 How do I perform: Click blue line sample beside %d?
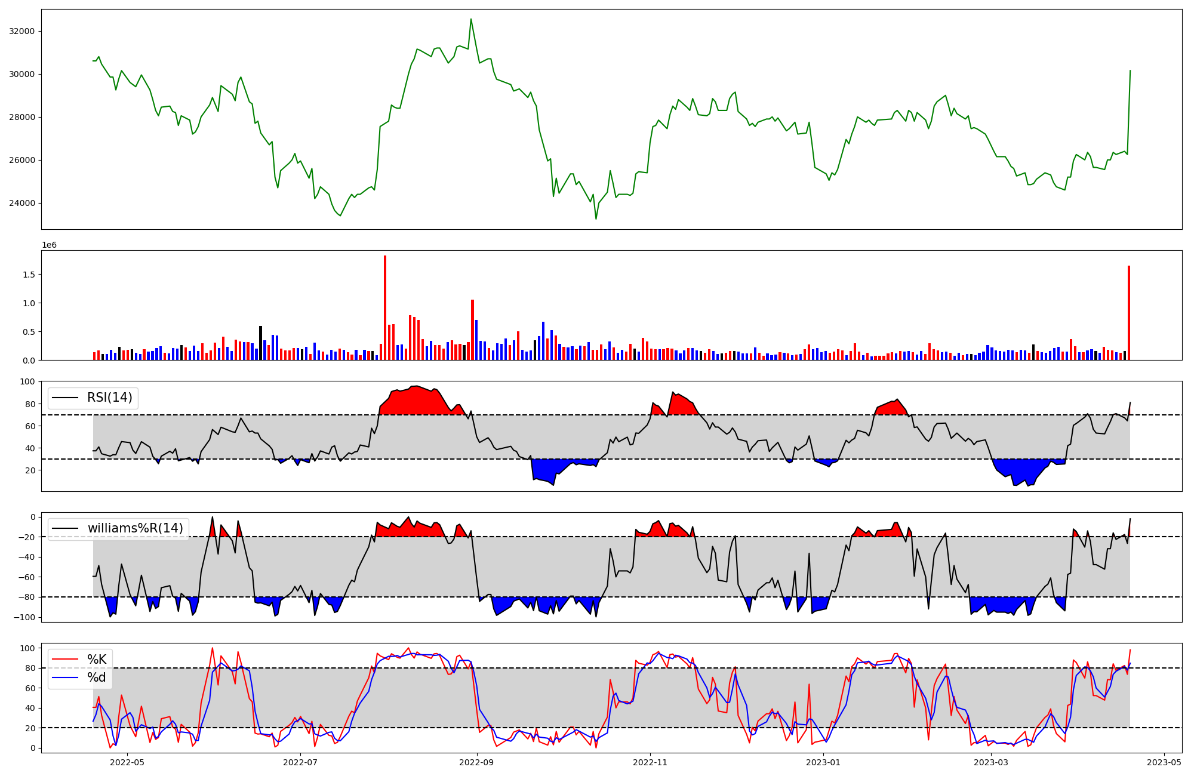[65, 678]
